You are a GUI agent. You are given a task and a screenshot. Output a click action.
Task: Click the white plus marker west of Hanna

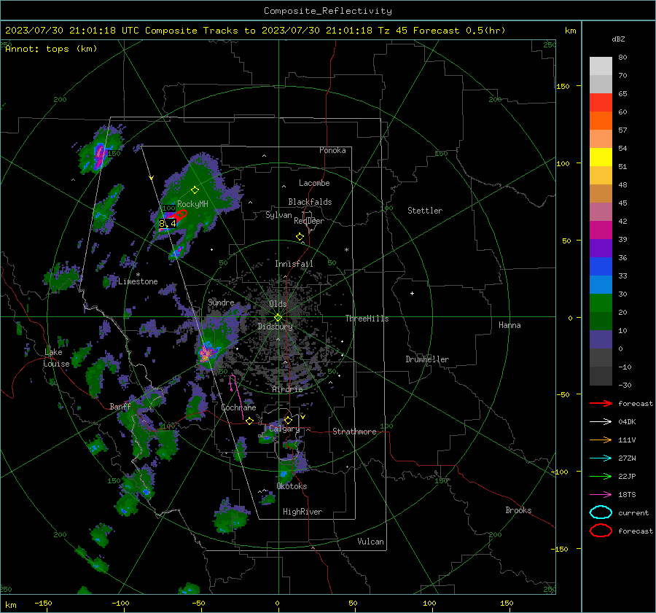pos(412,293)
